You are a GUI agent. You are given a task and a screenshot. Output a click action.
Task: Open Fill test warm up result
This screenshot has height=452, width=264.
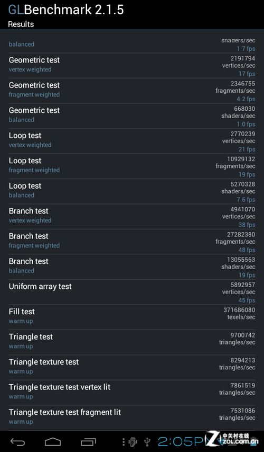coord(132,317)
